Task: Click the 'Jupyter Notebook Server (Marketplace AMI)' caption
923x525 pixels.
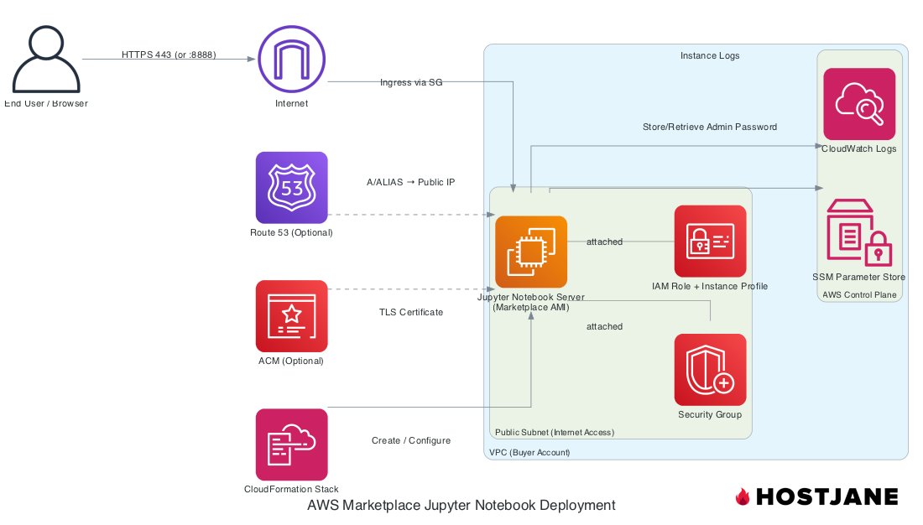Action: [531, 303]
